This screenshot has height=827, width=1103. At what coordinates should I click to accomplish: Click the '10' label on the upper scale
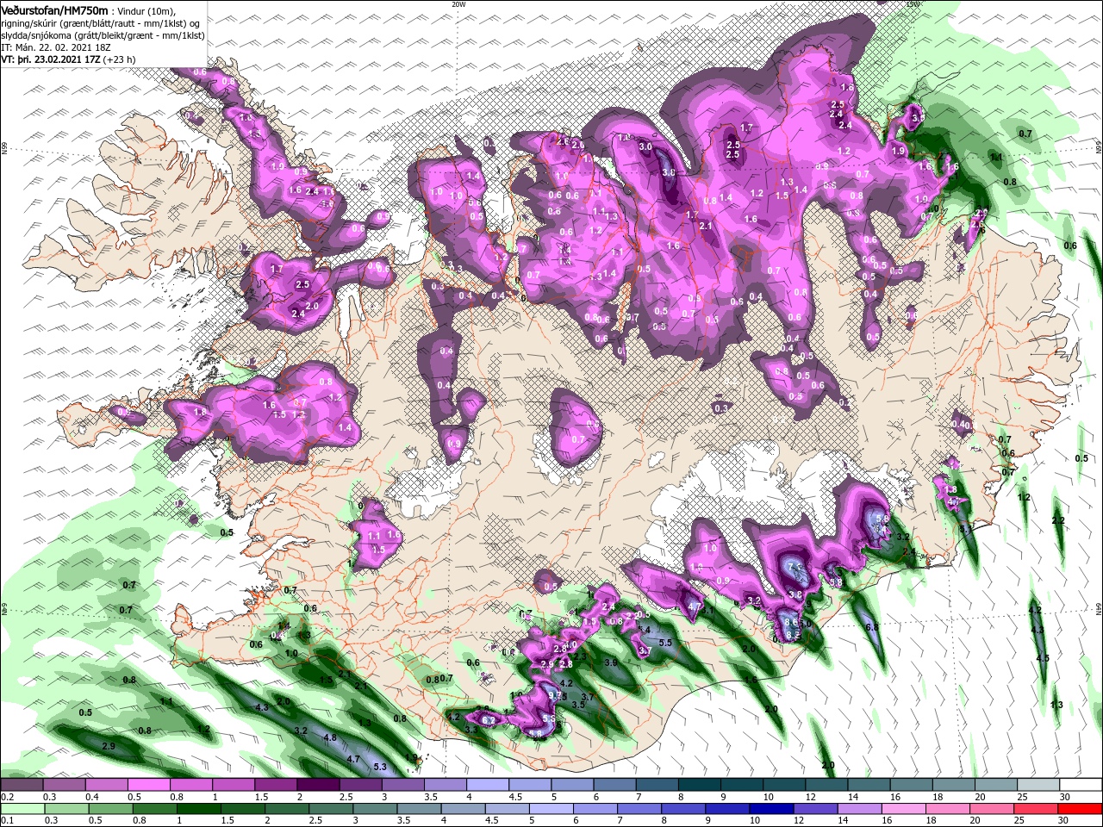768,797
